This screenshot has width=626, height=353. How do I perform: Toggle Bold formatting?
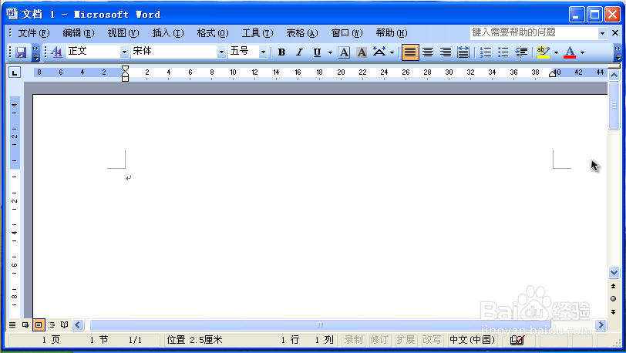pyautogui.click(x=281, y=52)
